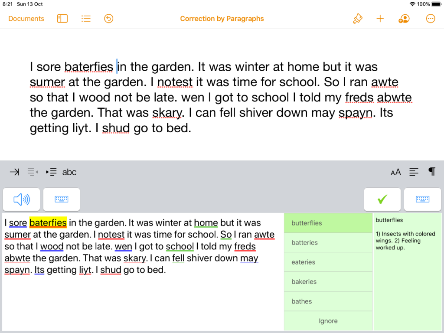
Task: Add a collaborator using the person icon
Action: 404,19
